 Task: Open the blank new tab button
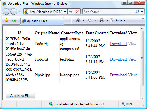[68, 21]
